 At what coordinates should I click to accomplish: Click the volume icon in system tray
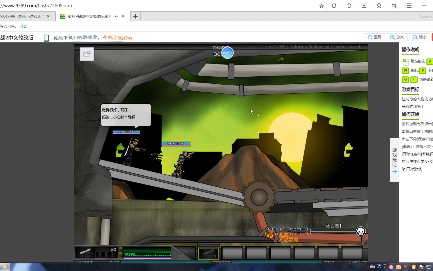406,267
